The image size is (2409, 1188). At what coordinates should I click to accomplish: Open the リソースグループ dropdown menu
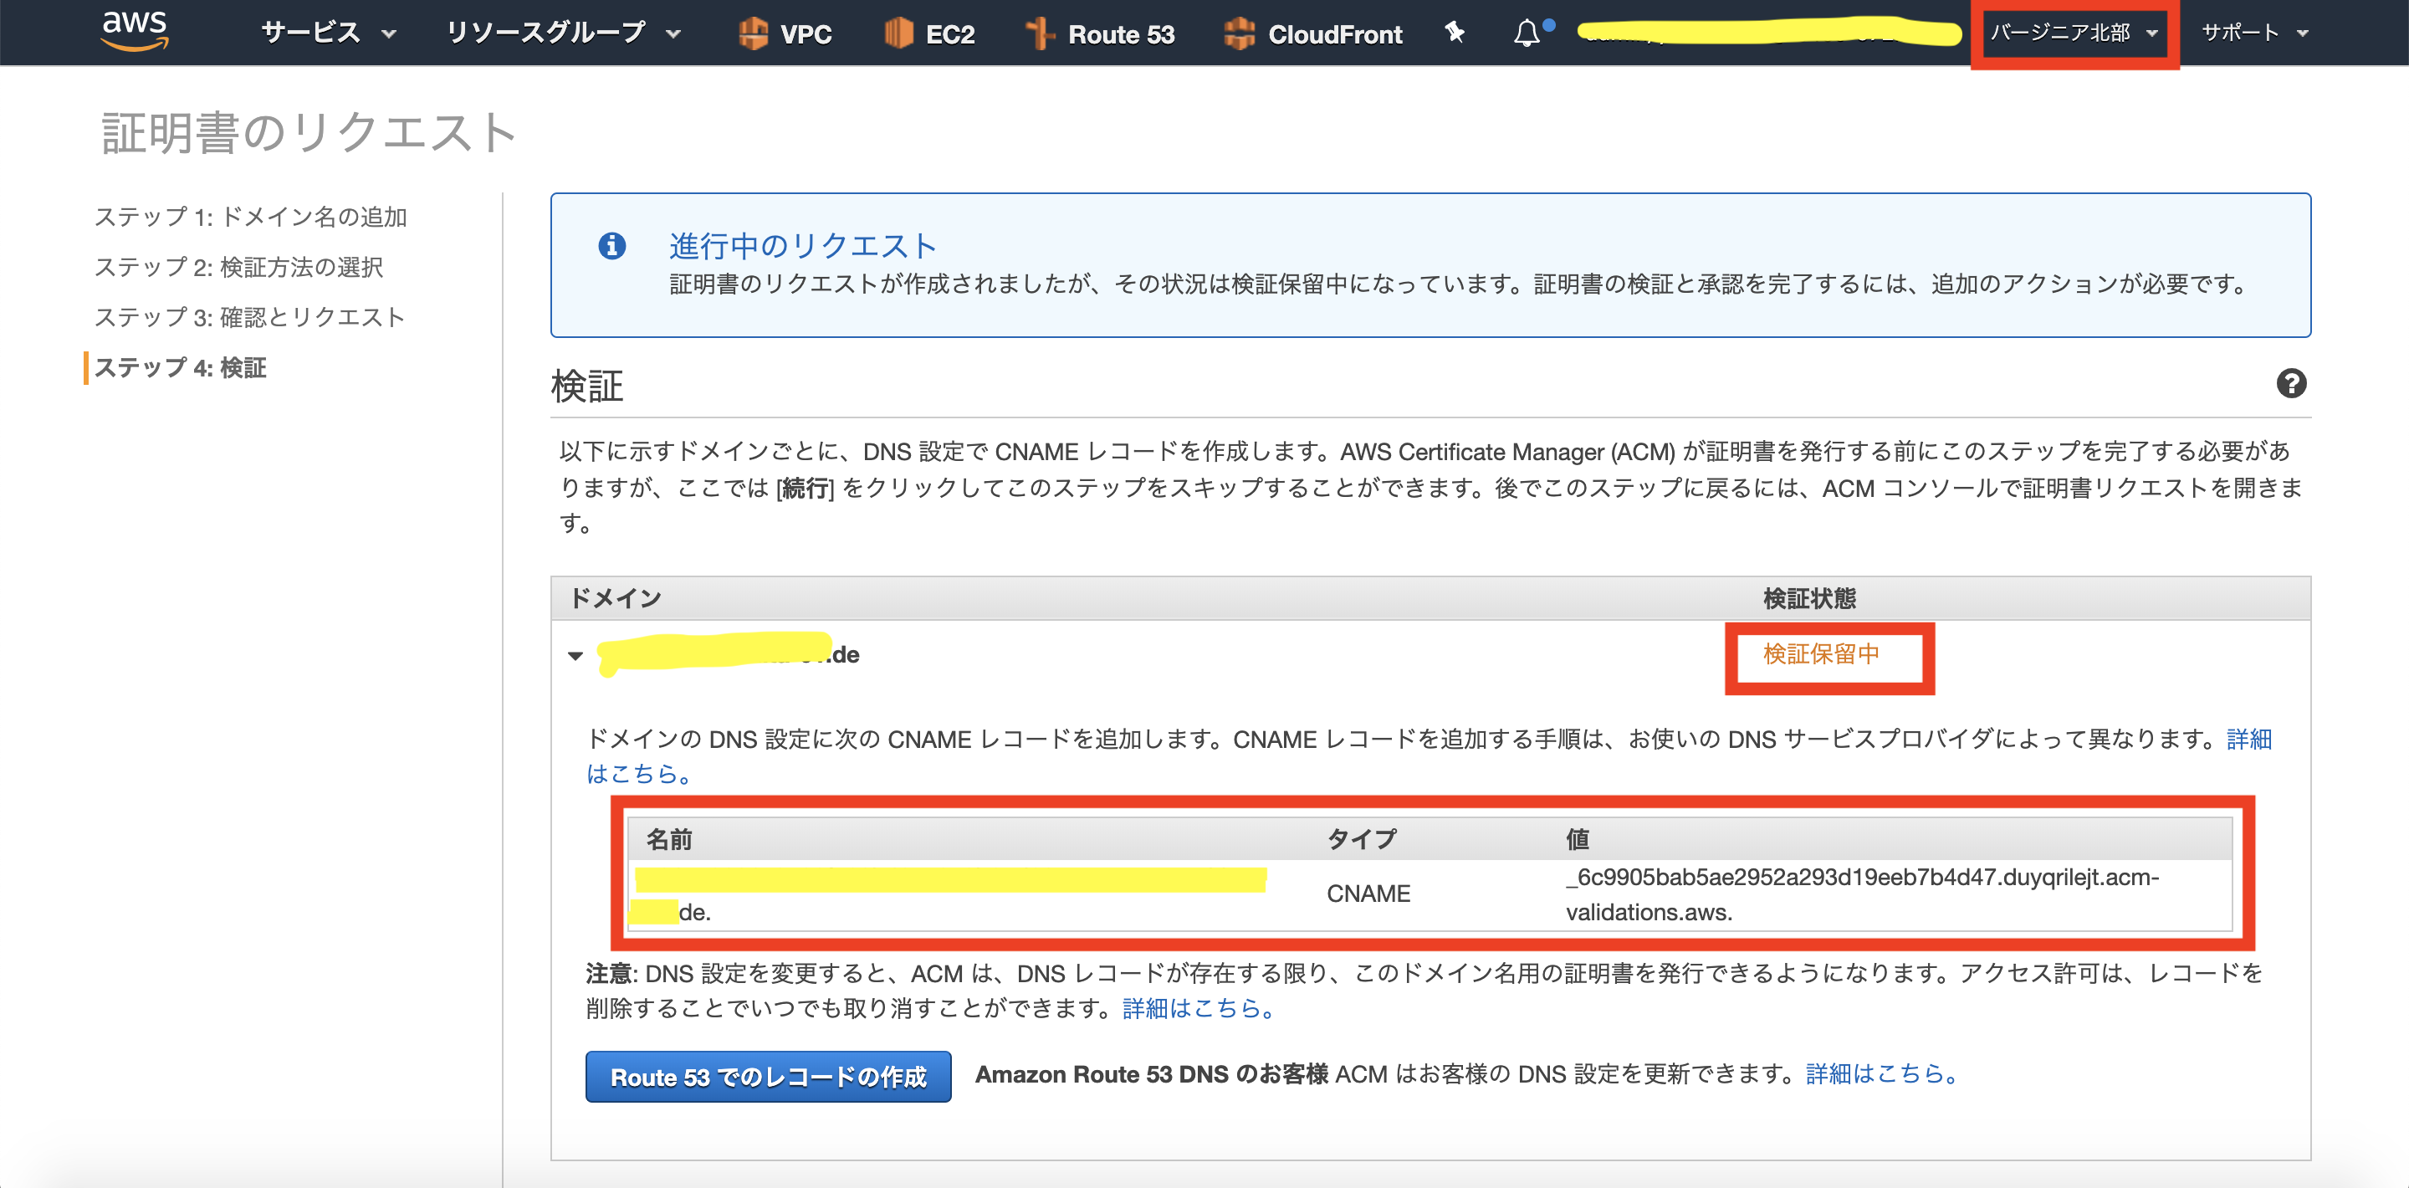point(562,33)
